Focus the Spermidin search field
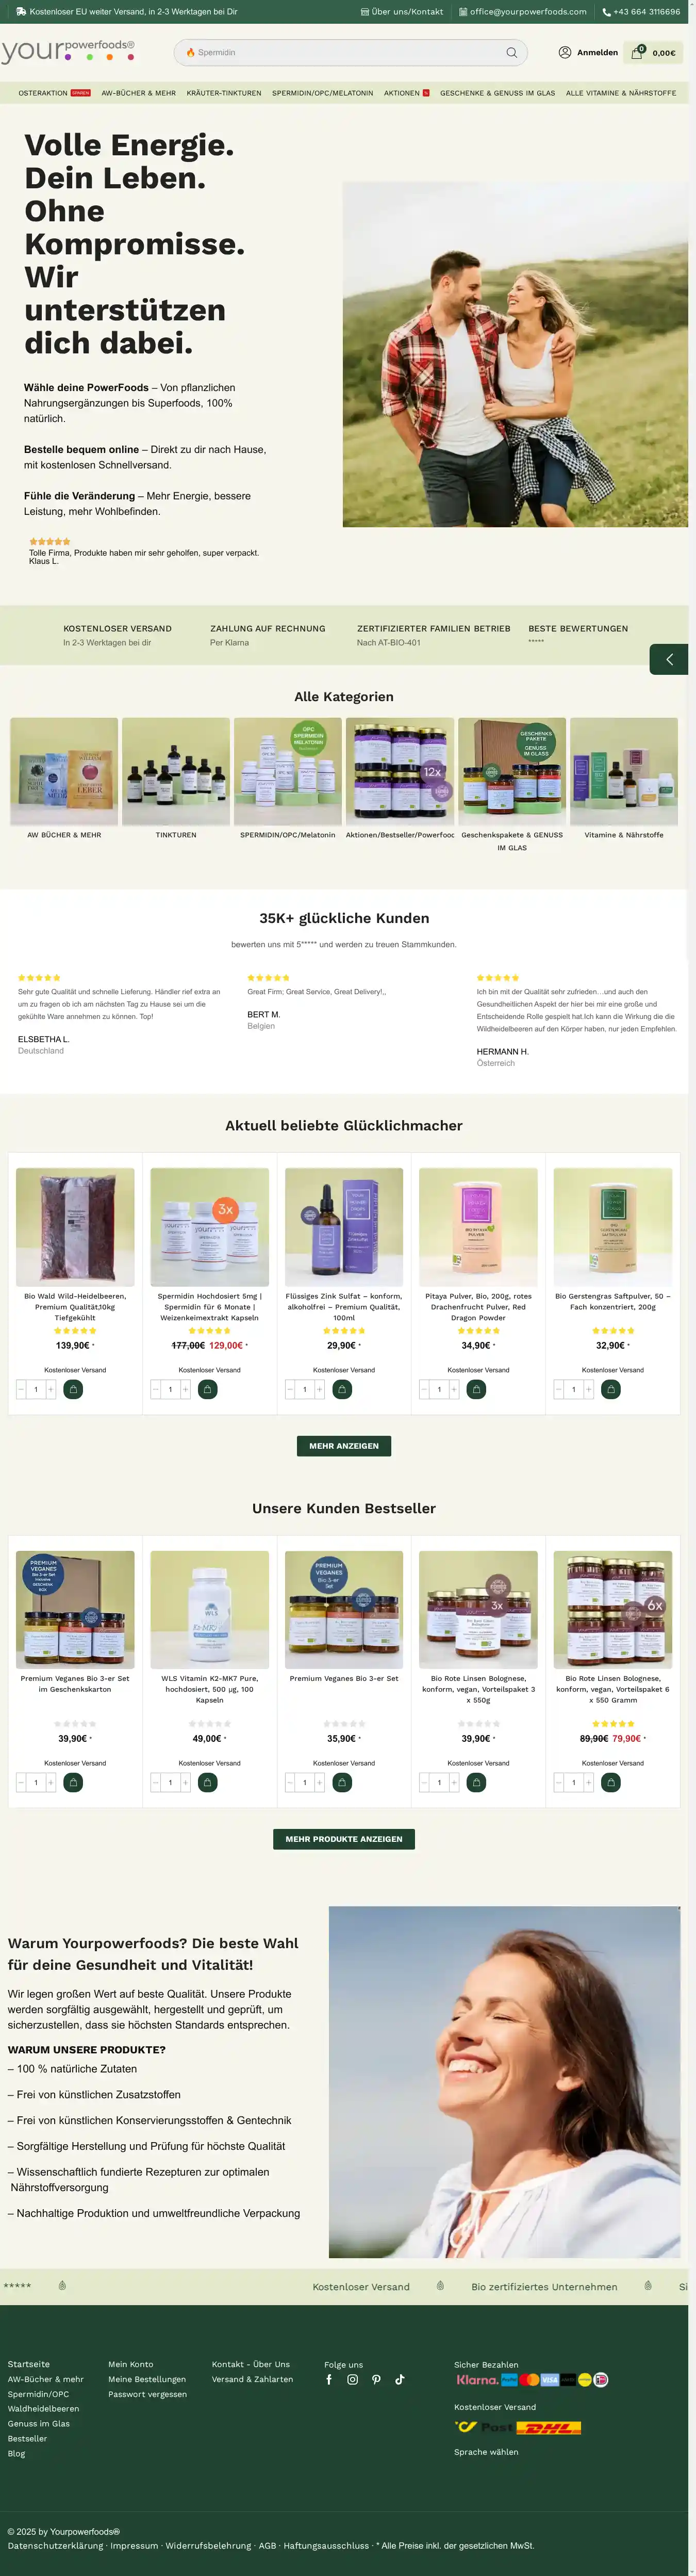Screen dimensions: 696x2576 [340, 53]
